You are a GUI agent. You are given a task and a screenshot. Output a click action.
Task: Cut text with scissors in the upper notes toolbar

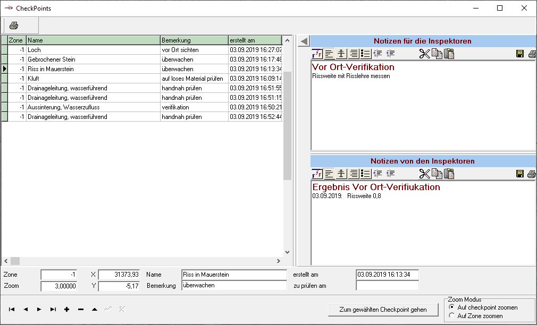click(424, 54)
